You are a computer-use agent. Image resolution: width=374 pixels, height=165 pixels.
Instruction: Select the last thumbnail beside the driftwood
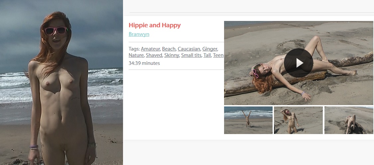pos(349,120)
